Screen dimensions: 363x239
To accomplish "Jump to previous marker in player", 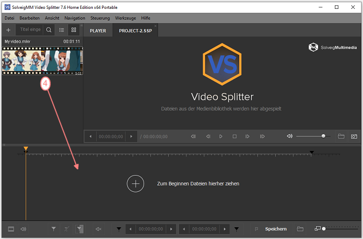I will click(193, 137).
